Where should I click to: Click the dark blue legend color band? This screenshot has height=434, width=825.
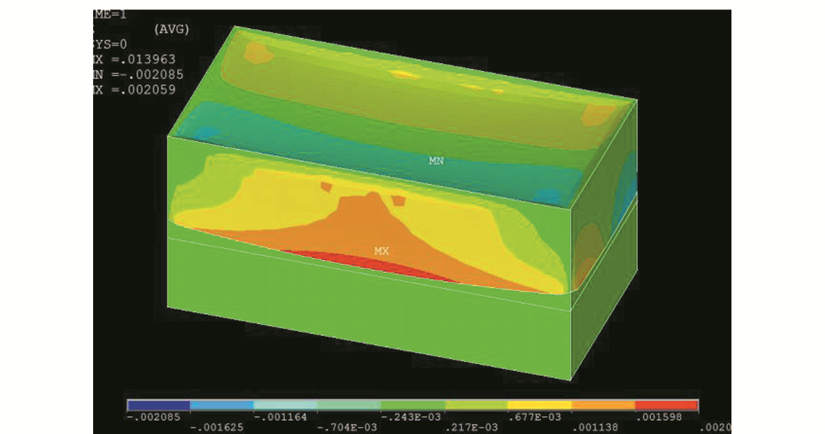tap(158, 405)
